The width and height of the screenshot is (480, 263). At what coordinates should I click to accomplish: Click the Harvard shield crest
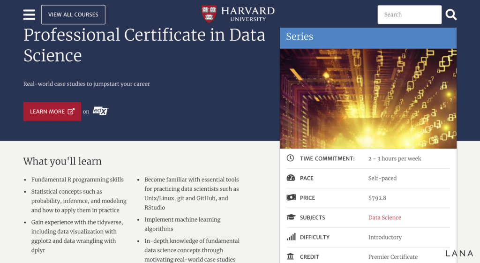[x=209, y=14]
